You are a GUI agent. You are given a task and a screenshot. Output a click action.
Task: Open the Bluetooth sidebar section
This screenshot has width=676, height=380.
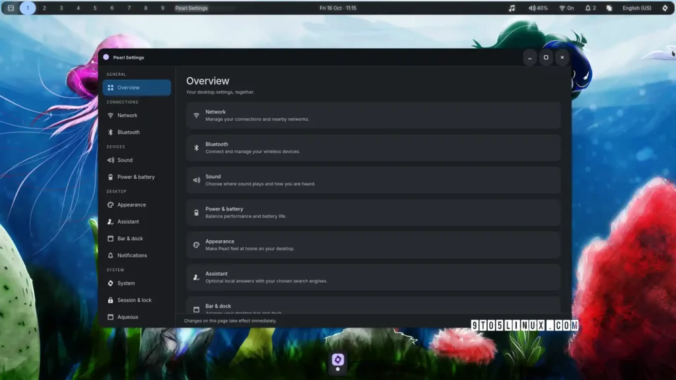coord(137,132)
